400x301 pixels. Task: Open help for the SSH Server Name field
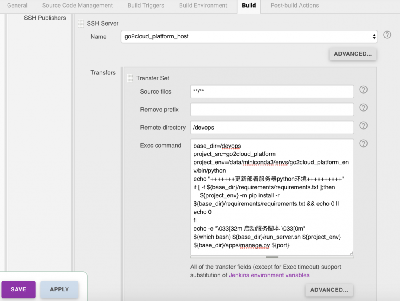[387, 35]
